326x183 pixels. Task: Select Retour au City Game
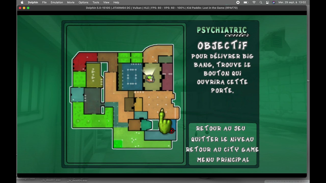coord(222,149)
